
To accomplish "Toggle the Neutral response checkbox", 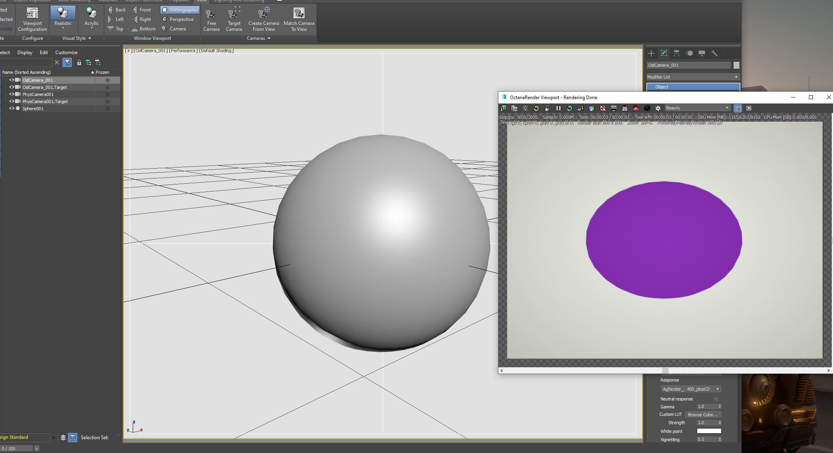I will point(716,399).
